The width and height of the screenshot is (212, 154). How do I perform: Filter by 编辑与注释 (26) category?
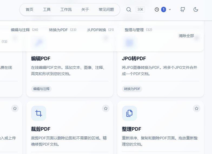pyautogui.click(x=24, y=30)
